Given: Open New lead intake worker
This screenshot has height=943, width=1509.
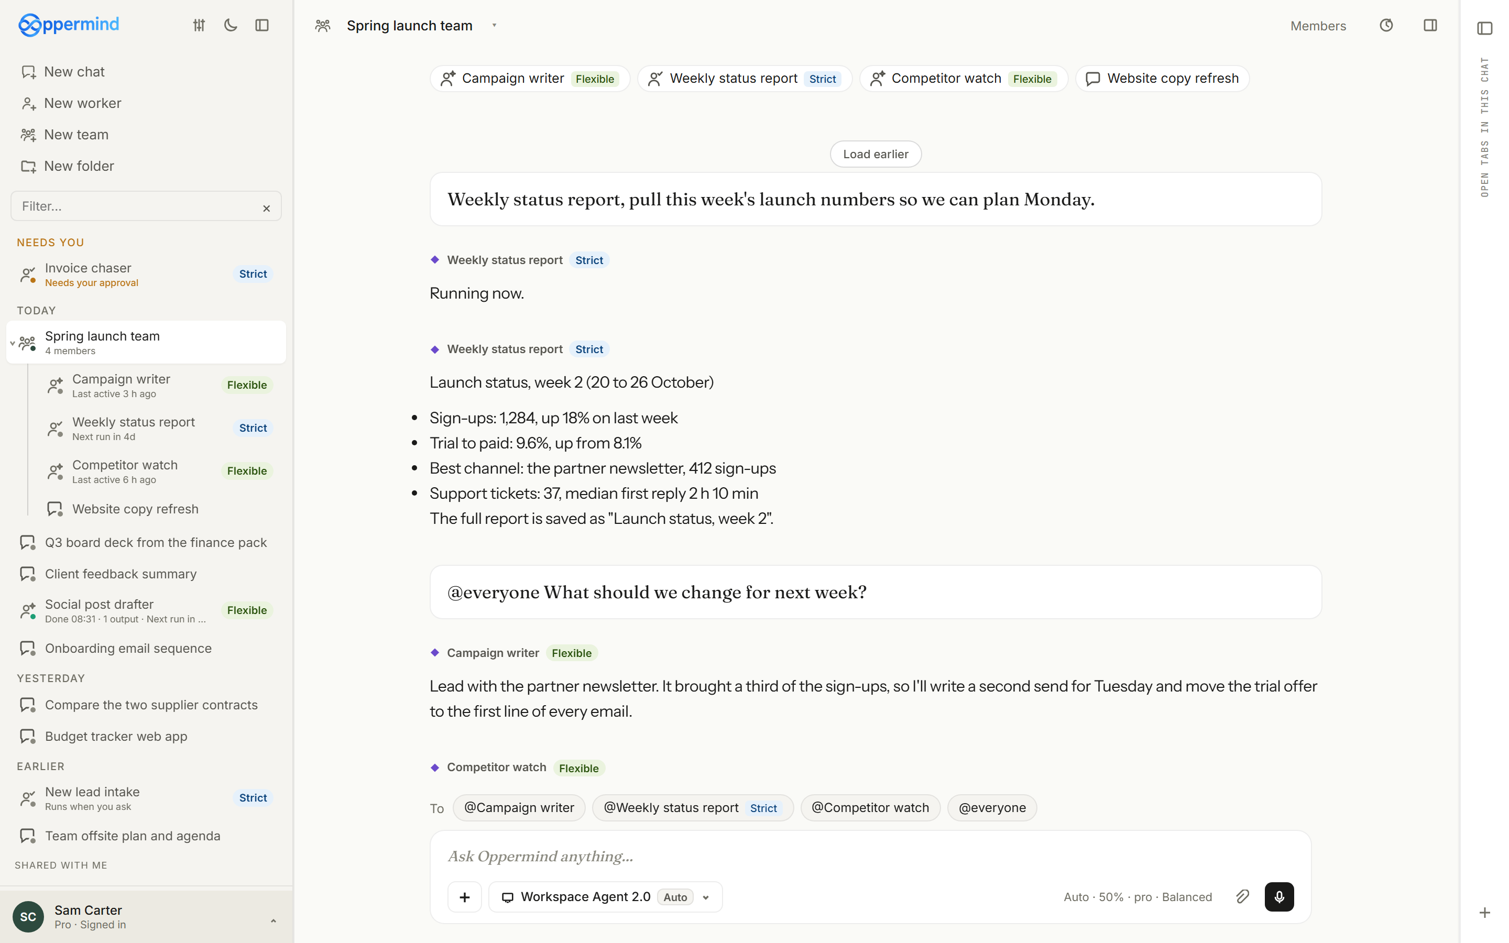Looking at the screenshot, I should tap(147, 798).
